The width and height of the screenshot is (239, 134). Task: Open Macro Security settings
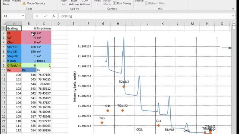point(34,3)
